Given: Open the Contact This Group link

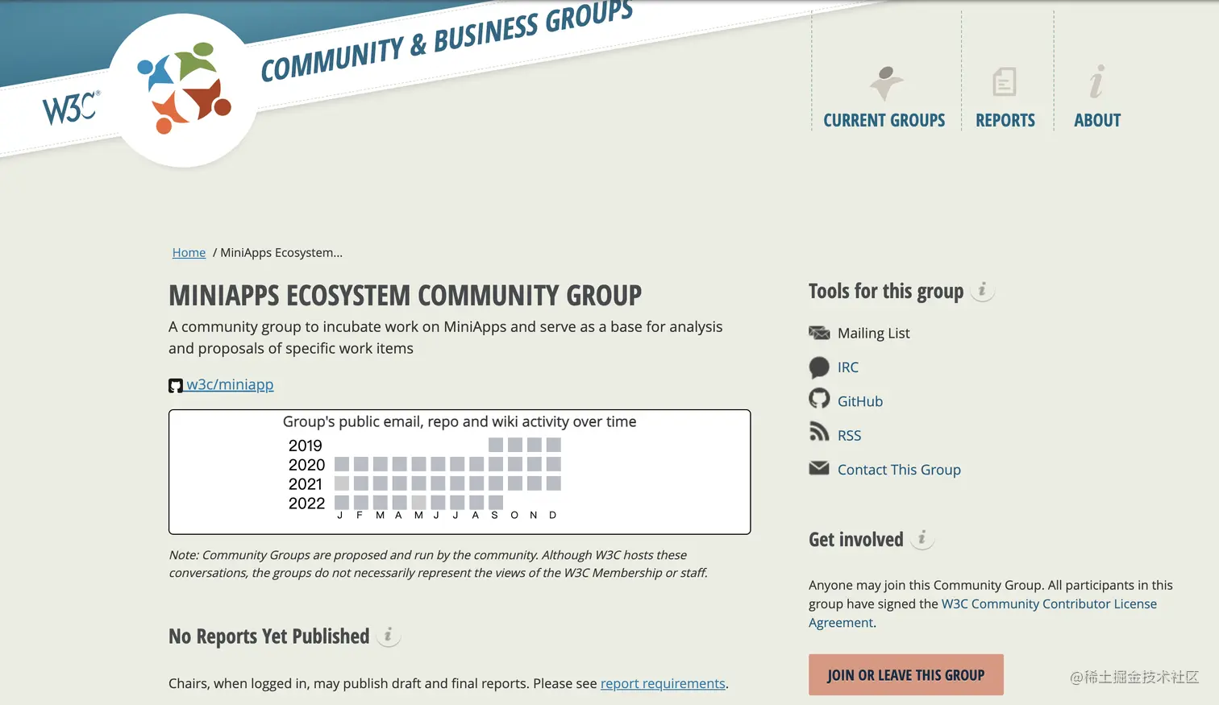Looking at the screenshot, I should point(899,470).
